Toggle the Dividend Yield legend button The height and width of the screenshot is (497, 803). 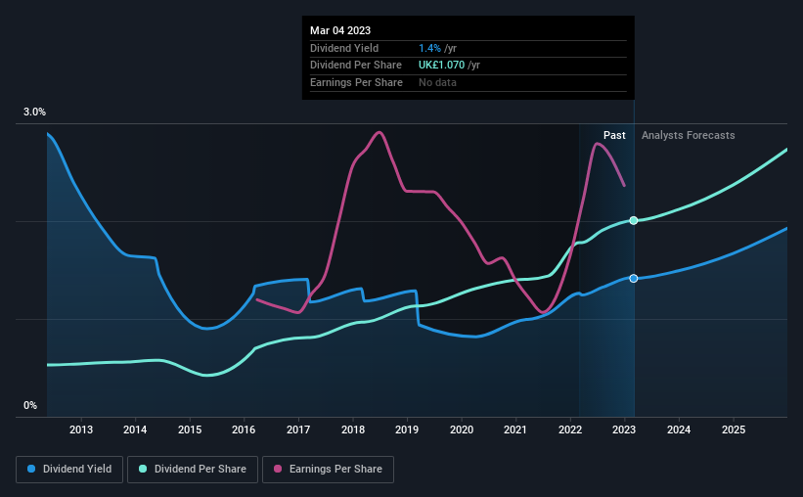coord(69,470)
